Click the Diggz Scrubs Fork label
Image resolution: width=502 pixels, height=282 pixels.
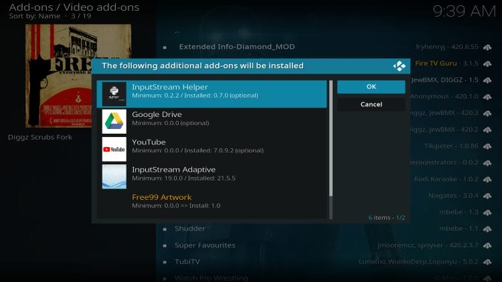point(40,137)
